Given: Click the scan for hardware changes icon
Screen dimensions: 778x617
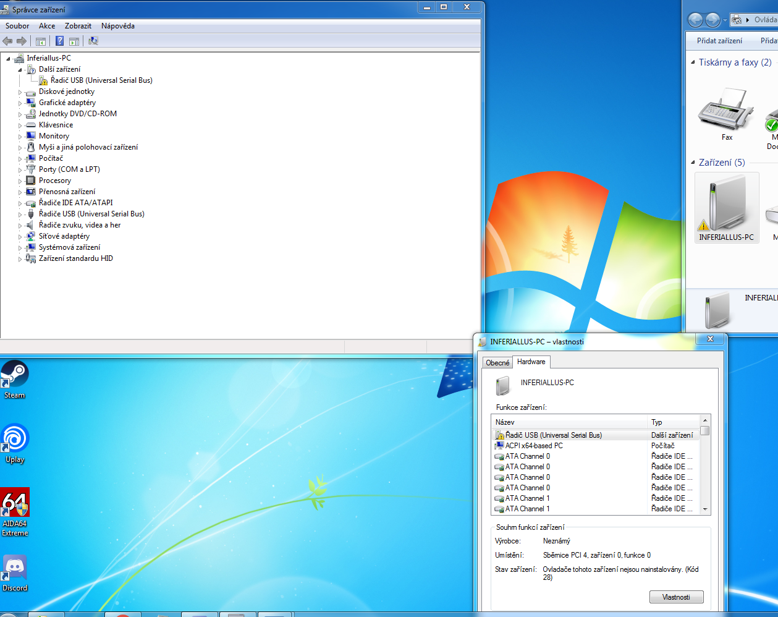Looking at the screenshot, I should click(x=93, y=41).
